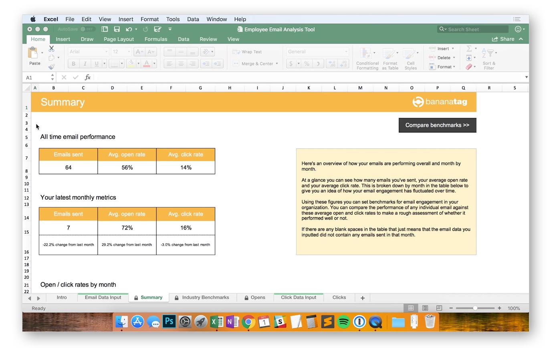553x348 pixels.
Task: Open the Delete cells dropdown
Action: pos(454,58)
